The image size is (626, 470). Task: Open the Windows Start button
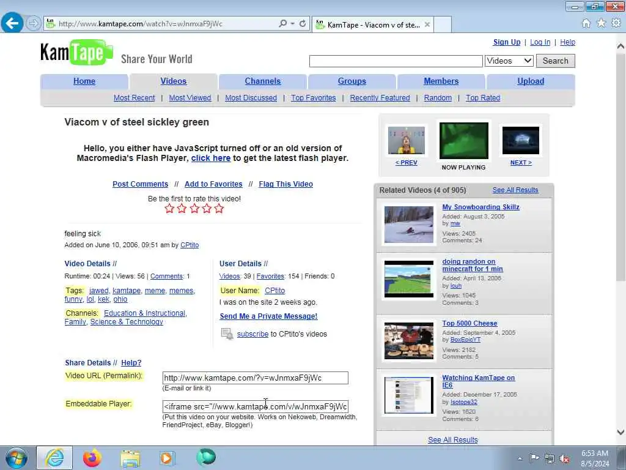16,458
